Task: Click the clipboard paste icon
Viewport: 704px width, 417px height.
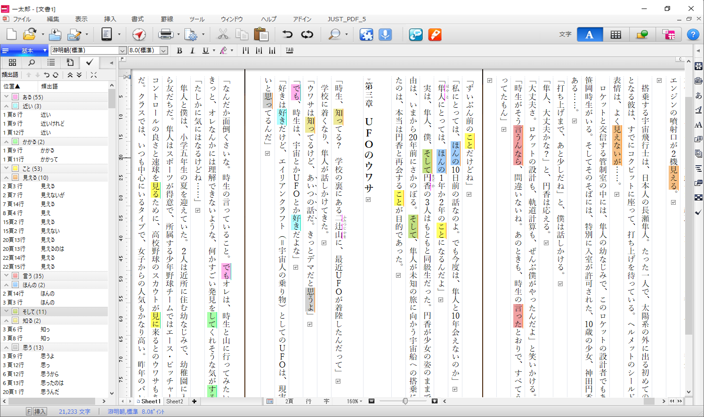Action: click(x=261, y=34)
